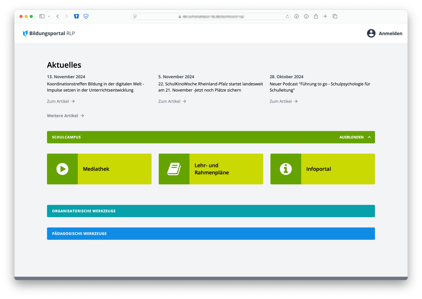Screen dimensions: 422x299
Task: Open a new tab with the plus icon
Action: 325,16
